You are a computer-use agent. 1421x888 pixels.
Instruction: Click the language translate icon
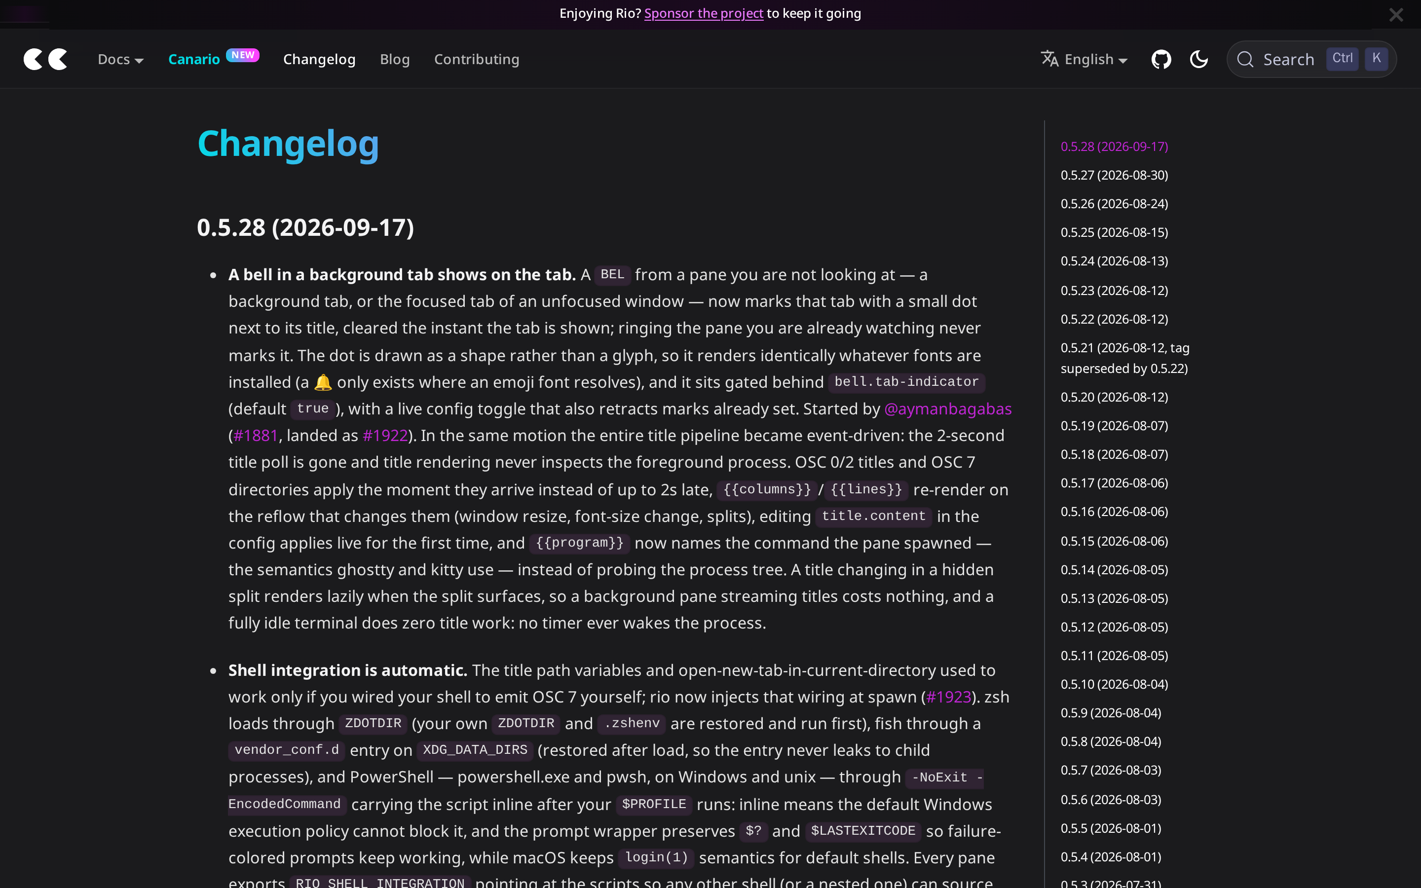point(1049,59)
